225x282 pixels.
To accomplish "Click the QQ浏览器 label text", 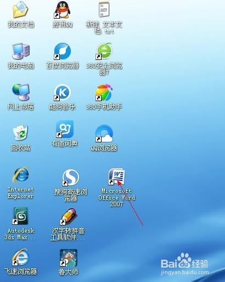I will (104, 148).
